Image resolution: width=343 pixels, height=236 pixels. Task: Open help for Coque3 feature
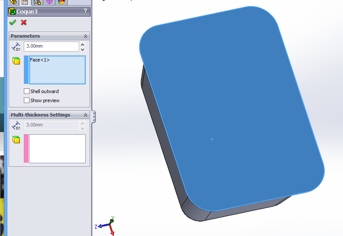pyautogui.click(x=85, y=11)
